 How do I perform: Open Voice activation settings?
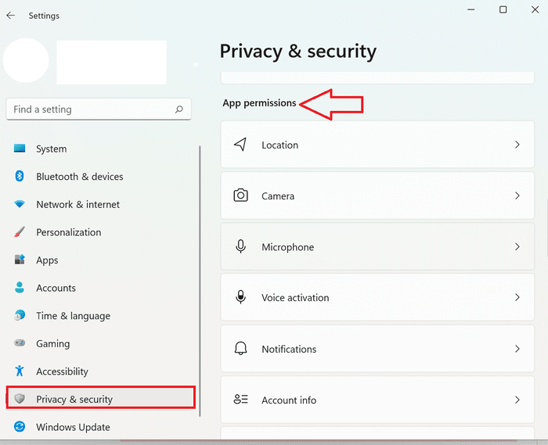pos(377,297)
